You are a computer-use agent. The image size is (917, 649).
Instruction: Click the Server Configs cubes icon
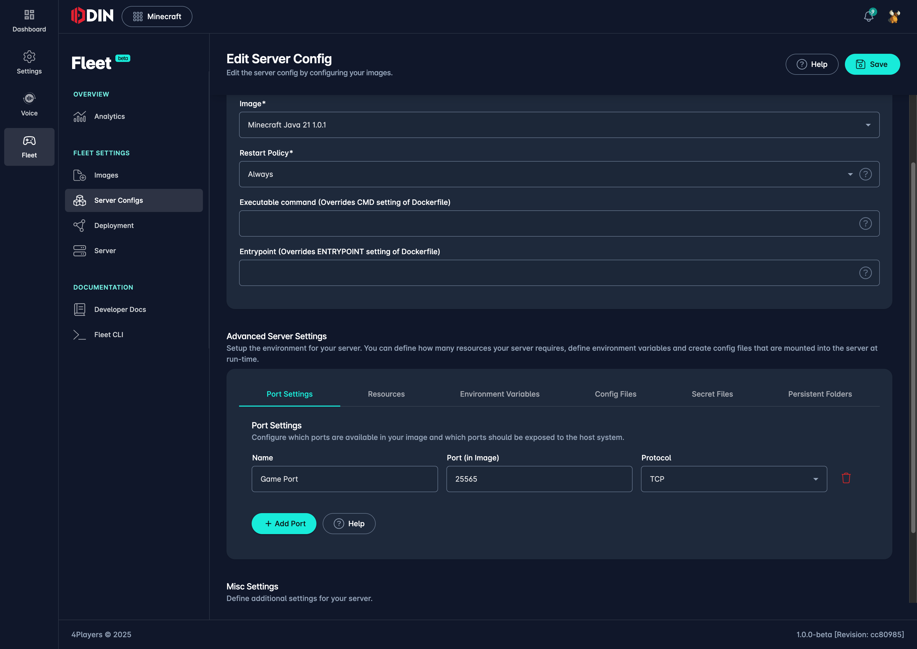79,200
